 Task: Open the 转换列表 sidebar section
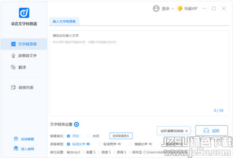pos(24,87)
